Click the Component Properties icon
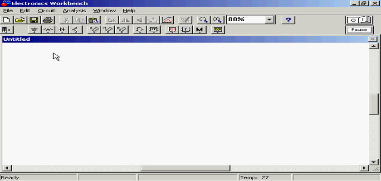 (x=185, y=20)
